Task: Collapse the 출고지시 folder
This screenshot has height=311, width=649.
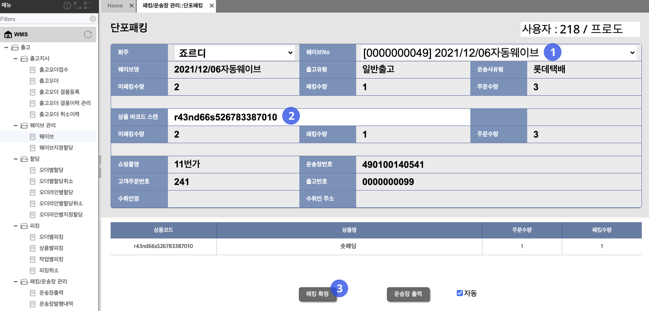Action: [x=16, y=59]
